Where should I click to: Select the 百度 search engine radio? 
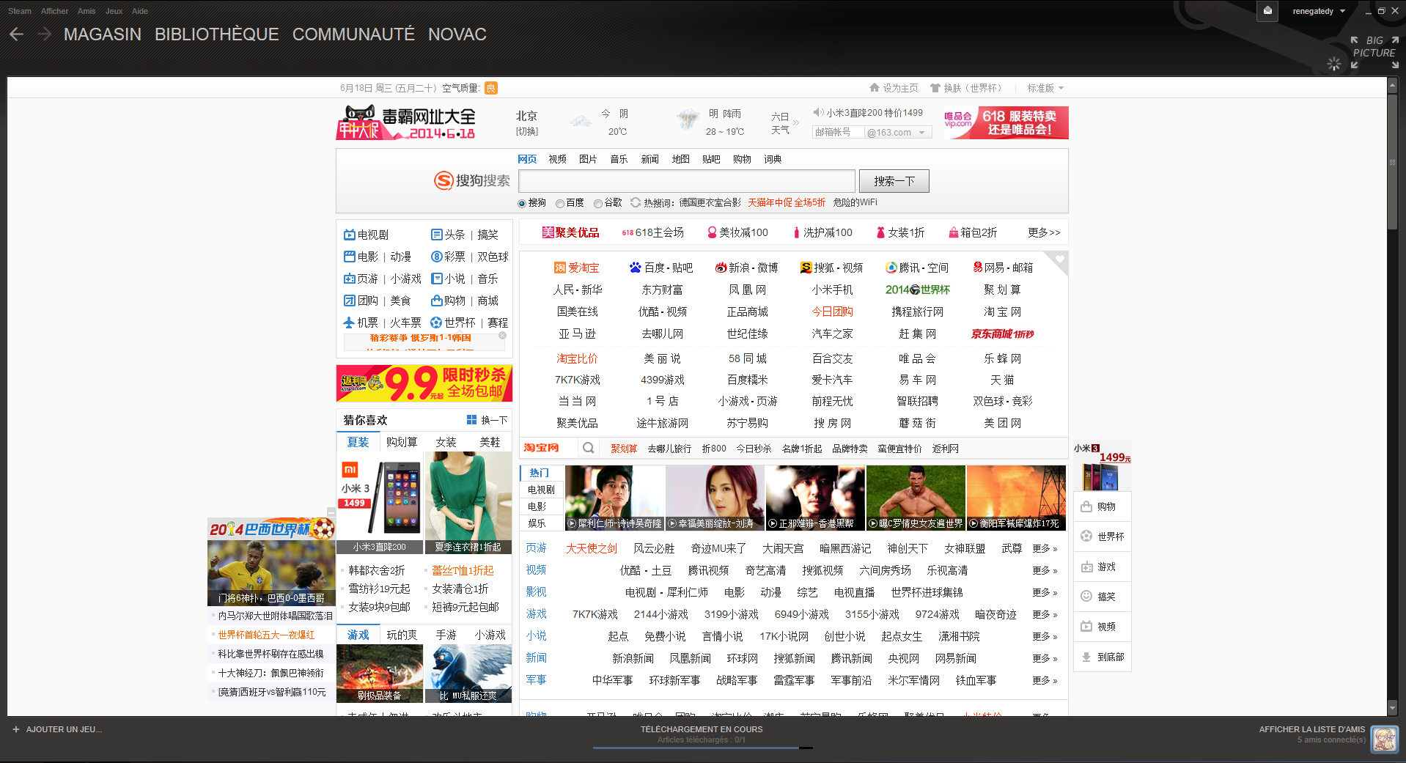pyautogui.click(x=560, y=204)
